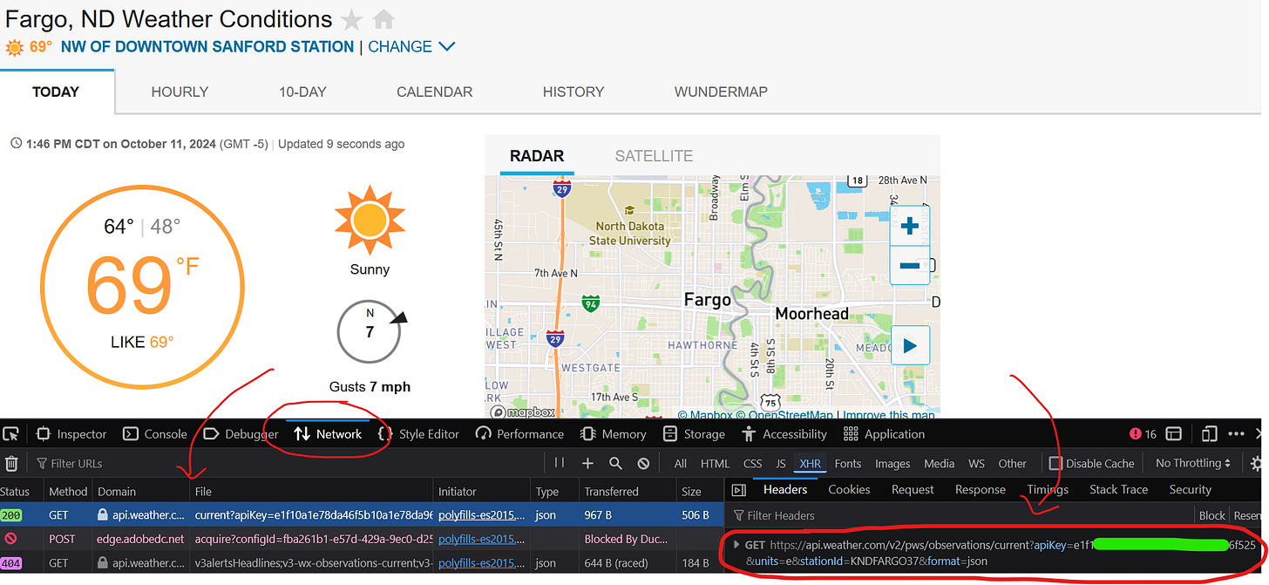Screen dimensions: 1269x585
Task: Filter requests by JS
Action: 781,464
